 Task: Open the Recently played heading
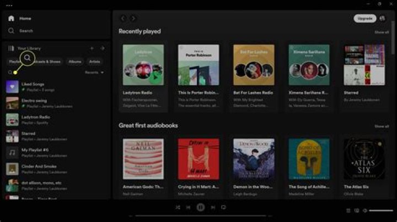click(140, 31)
